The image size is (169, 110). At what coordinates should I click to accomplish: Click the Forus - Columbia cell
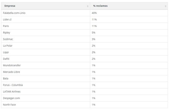point(13,85)
